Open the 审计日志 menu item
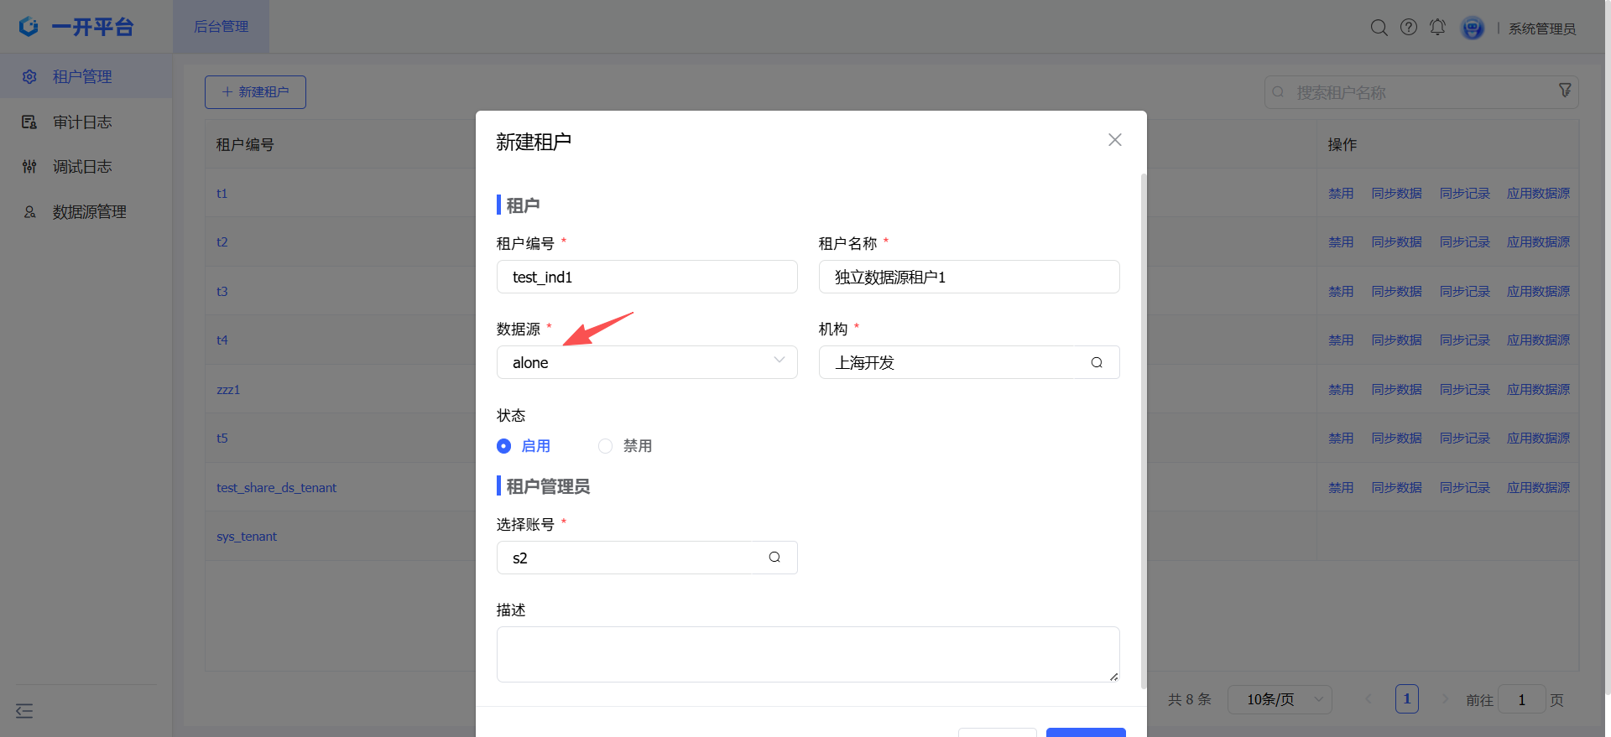Image resolution: width=1611 pixels, height=737 pixels. pyautogui.click(x=82, y=122)
